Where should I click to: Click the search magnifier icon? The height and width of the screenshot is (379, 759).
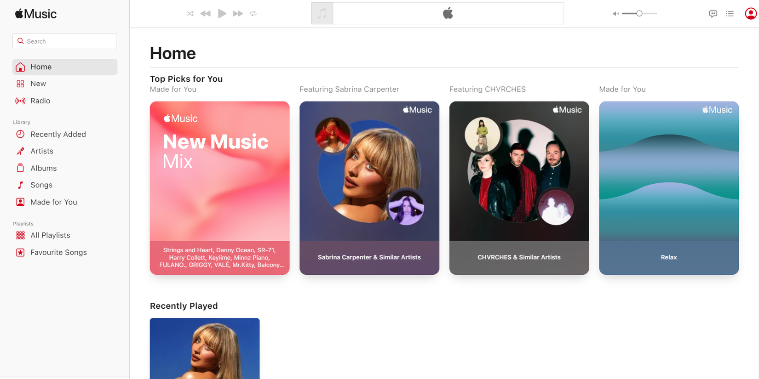[21, 41]
